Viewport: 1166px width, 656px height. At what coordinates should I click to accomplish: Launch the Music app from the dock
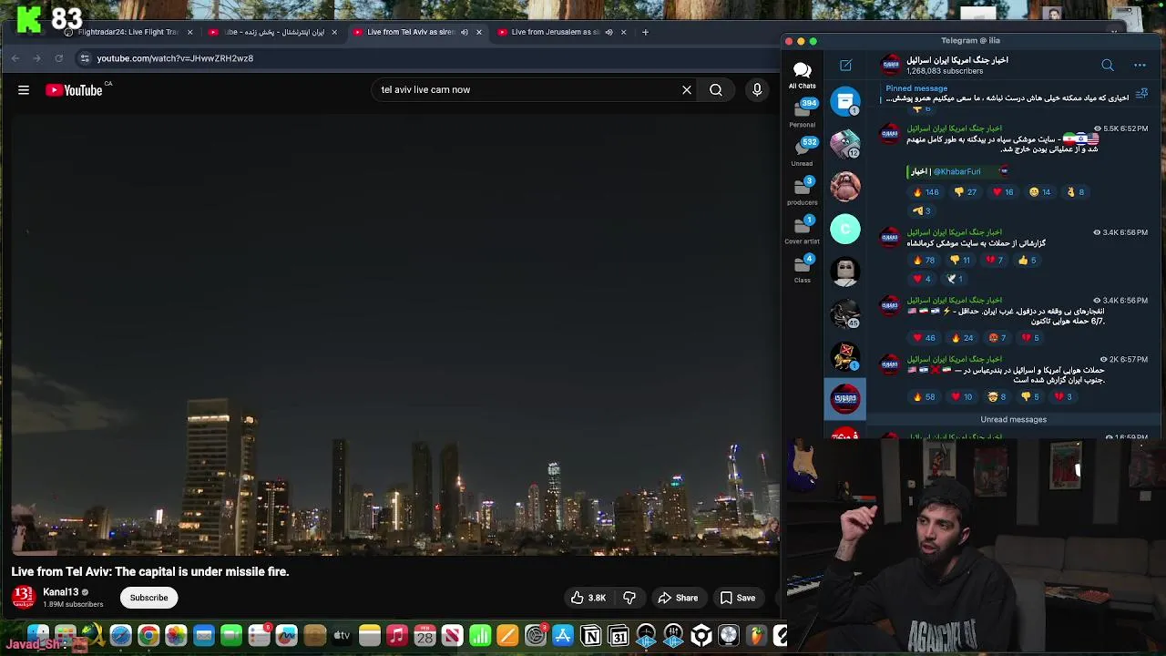(x=397, y=636)
